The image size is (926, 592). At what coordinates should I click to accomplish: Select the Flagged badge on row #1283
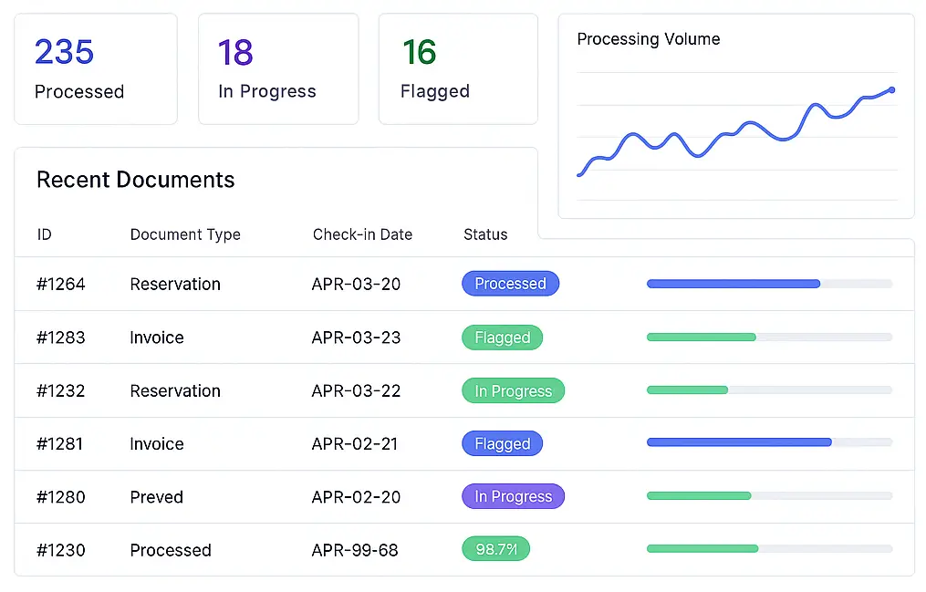point(502,337)
